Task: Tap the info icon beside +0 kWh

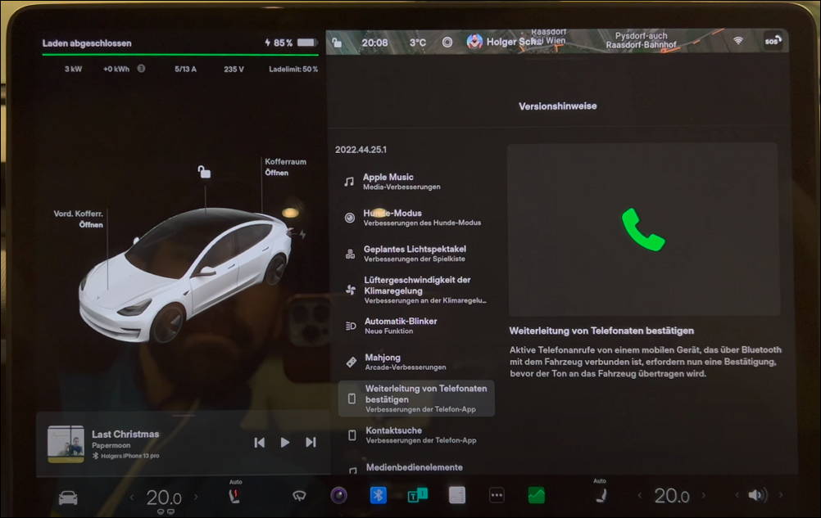Action: [x=141, y=69]
